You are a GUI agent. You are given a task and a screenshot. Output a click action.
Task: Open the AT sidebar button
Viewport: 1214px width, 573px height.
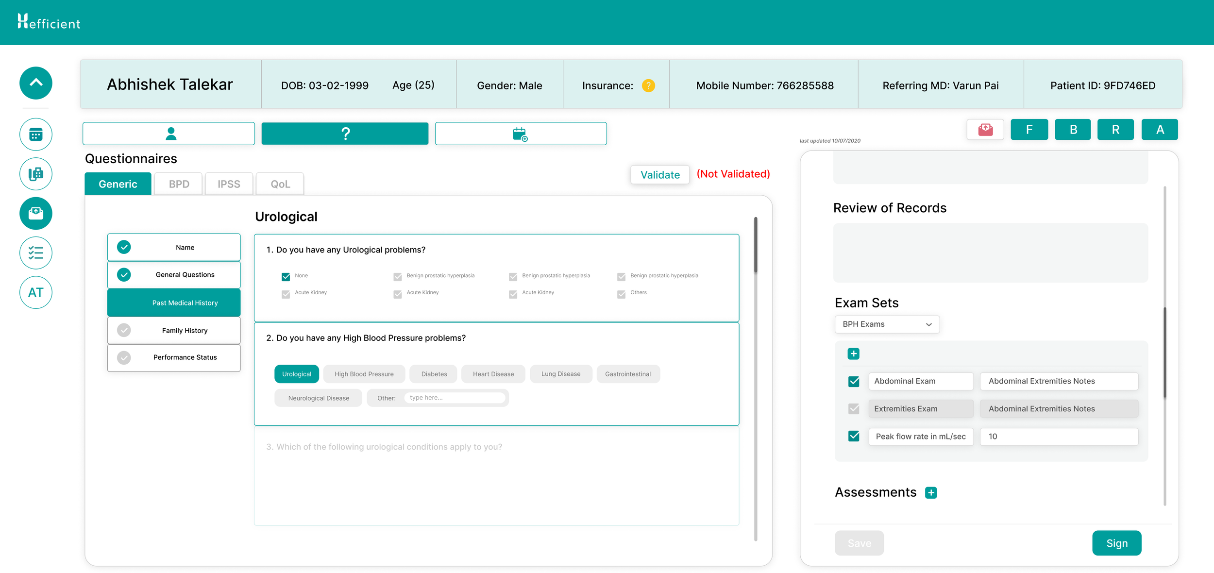click(x=36, y=292)
